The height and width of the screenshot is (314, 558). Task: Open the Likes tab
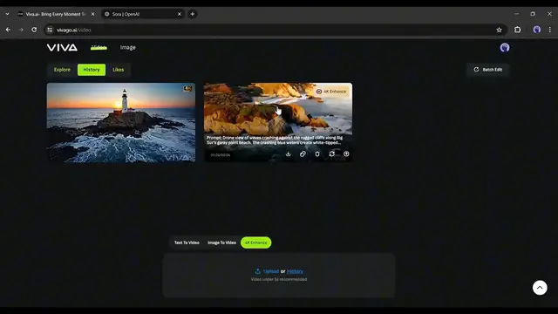coord(119,70)
